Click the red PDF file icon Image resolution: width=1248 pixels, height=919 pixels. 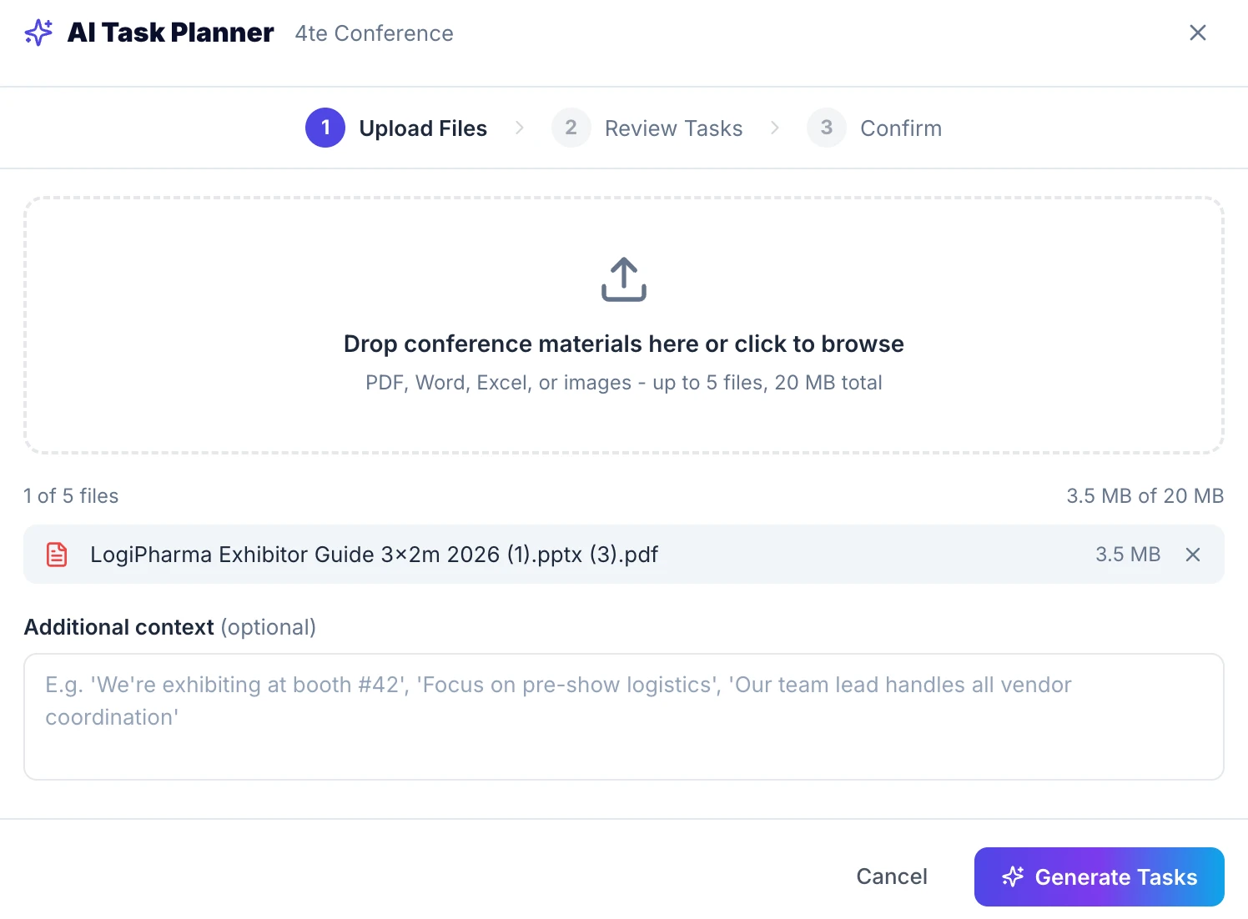click(56, 554)
